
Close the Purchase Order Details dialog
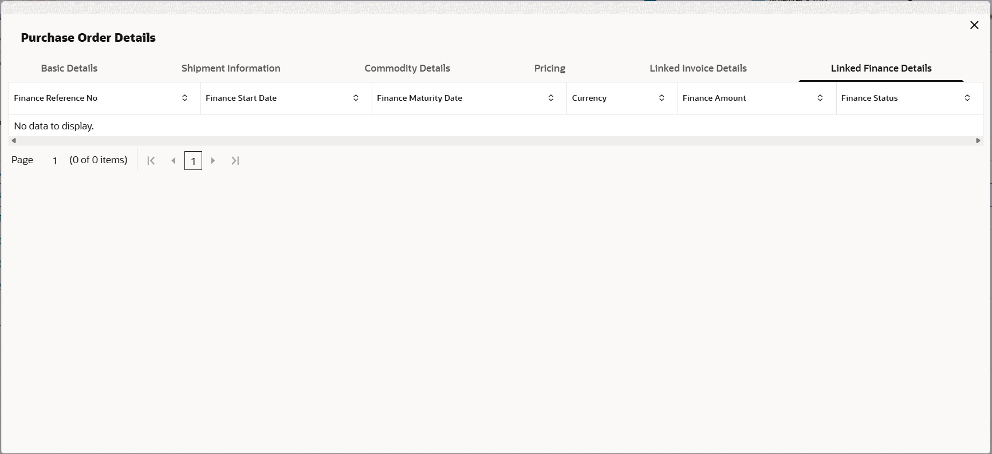coord(974,25)
